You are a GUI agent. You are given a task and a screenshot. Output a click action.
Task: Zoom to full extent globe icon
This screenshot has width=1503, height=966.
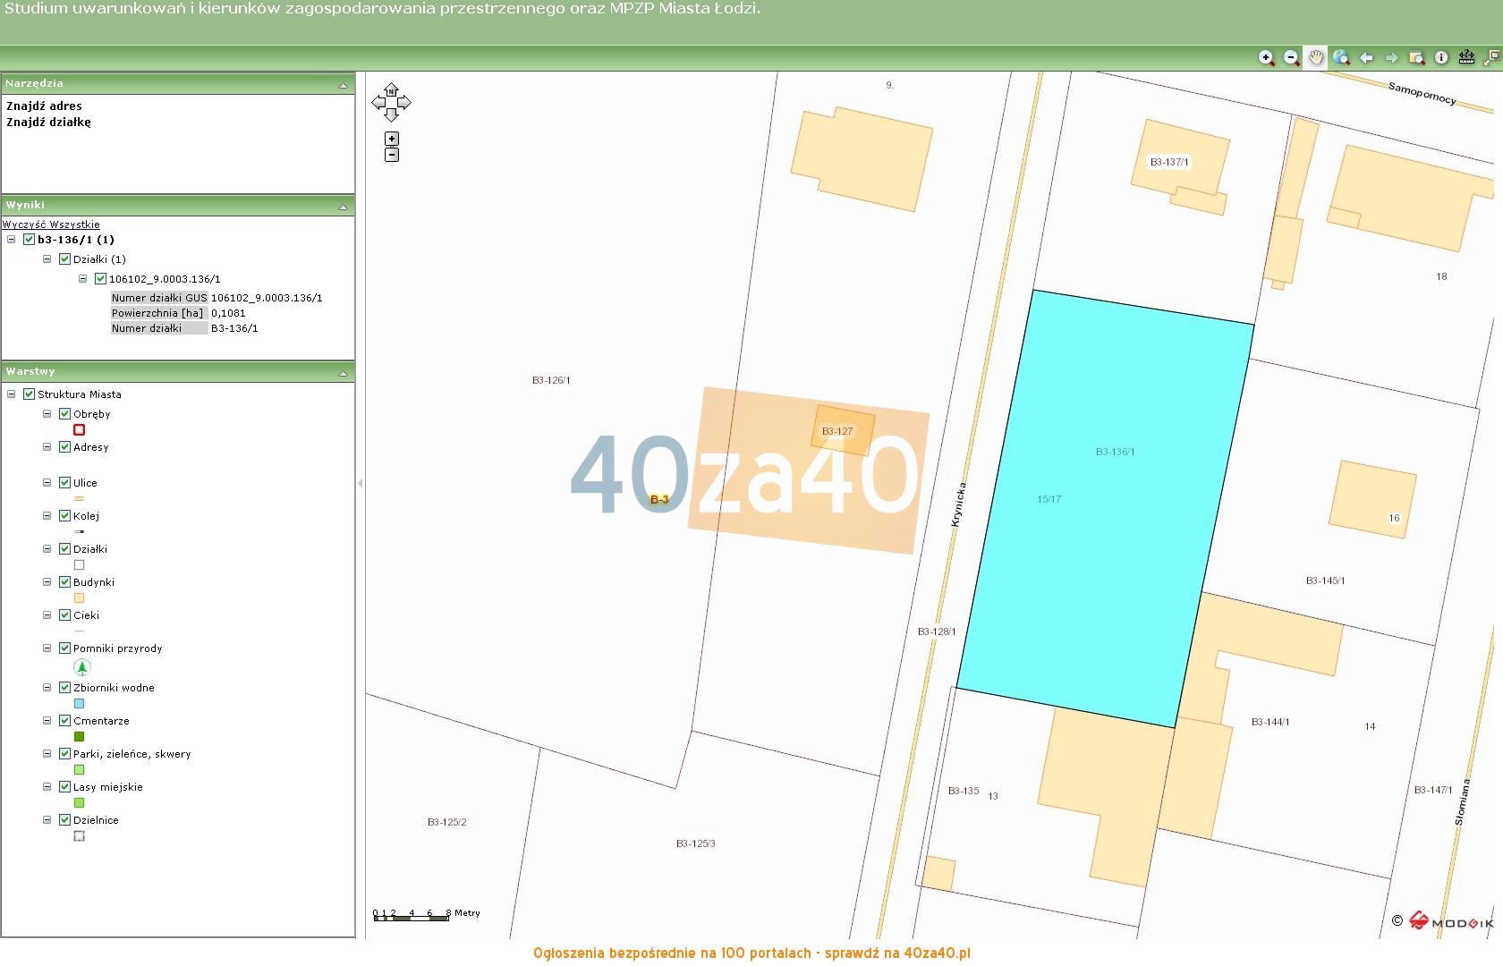[1341, 57]
